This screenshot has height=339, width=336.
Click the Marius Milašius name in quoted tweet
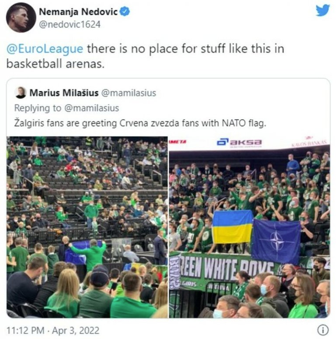(x=64, y=93)
